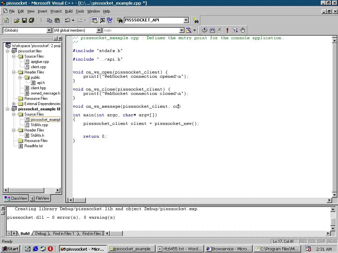Select client.cpp in the file tree
Screen dimensions: 338x253
[38, 67]
